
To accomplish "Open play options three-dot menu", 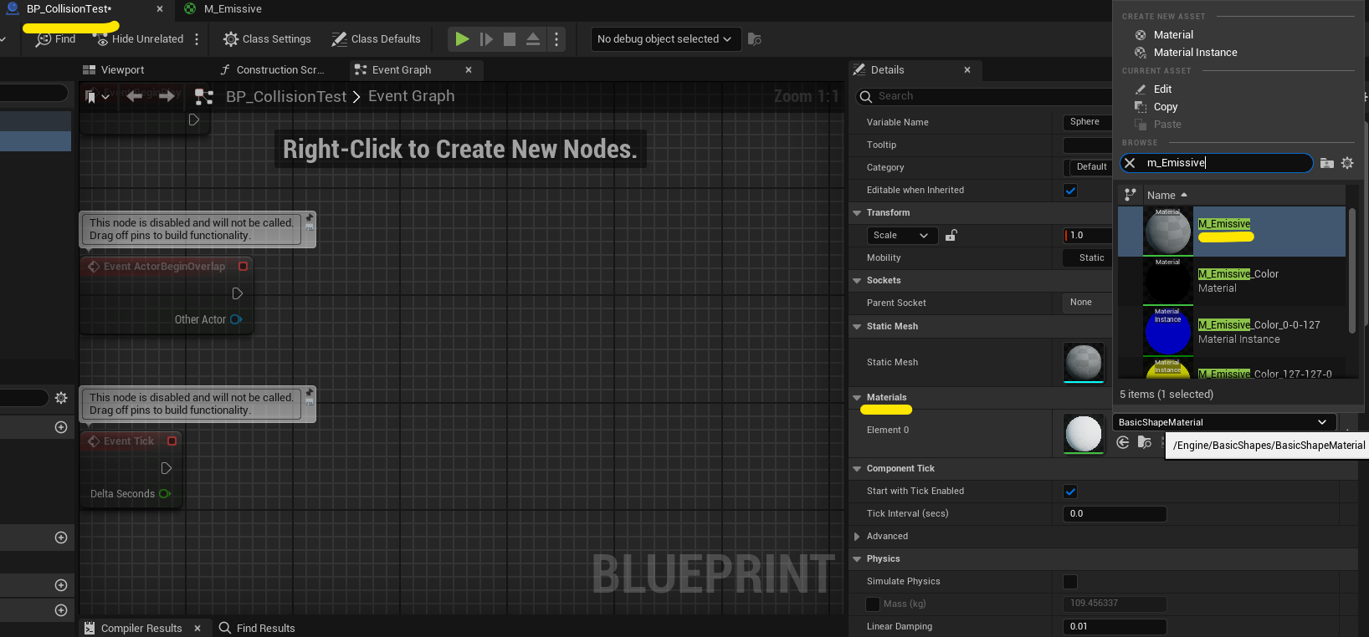I will (x=556, y=39).
